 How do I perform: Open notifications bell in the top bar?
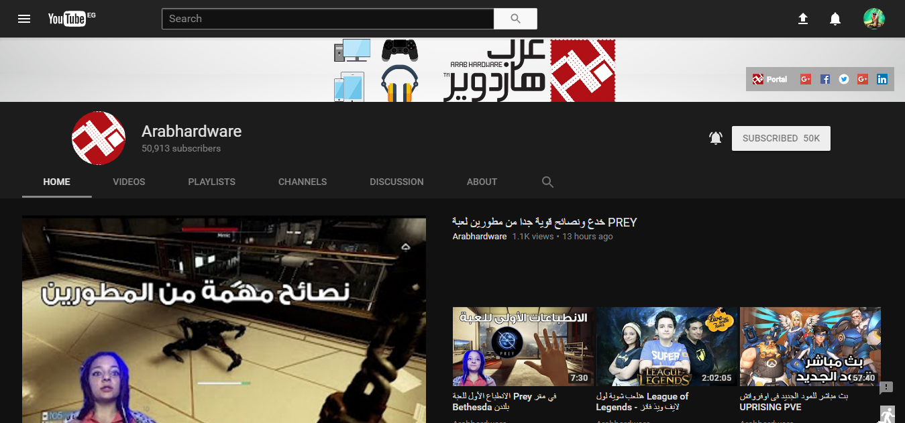(x=835, y=19)
